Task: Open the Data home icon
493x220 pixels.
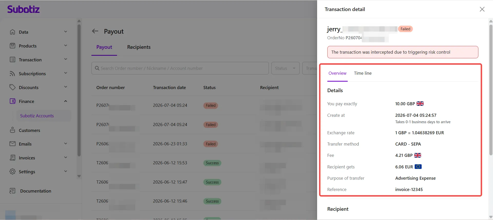Action: pos(12,32)
